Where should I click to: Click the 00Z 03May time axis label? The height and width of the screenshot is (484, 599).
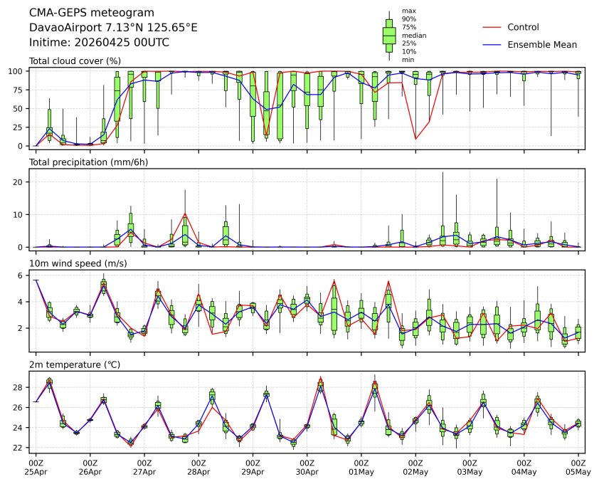pyautogui.click(x=470, y=466)
